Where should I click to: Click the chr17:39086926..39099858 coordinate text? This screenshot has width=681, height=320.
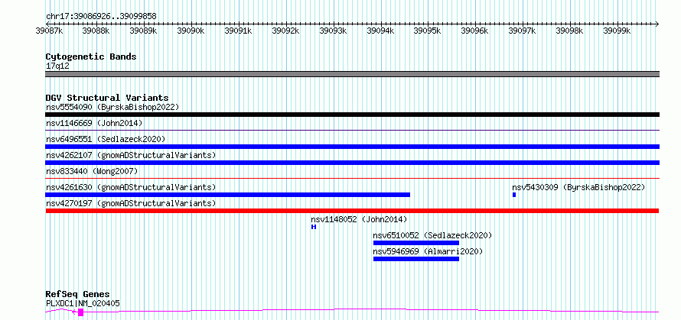point(101,17)
